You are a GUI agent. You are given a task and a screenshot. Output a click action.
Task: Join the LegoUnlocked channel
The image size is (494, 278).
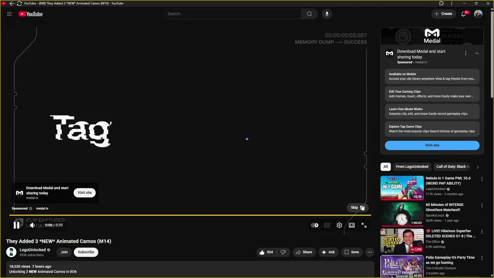click(64, 252)
